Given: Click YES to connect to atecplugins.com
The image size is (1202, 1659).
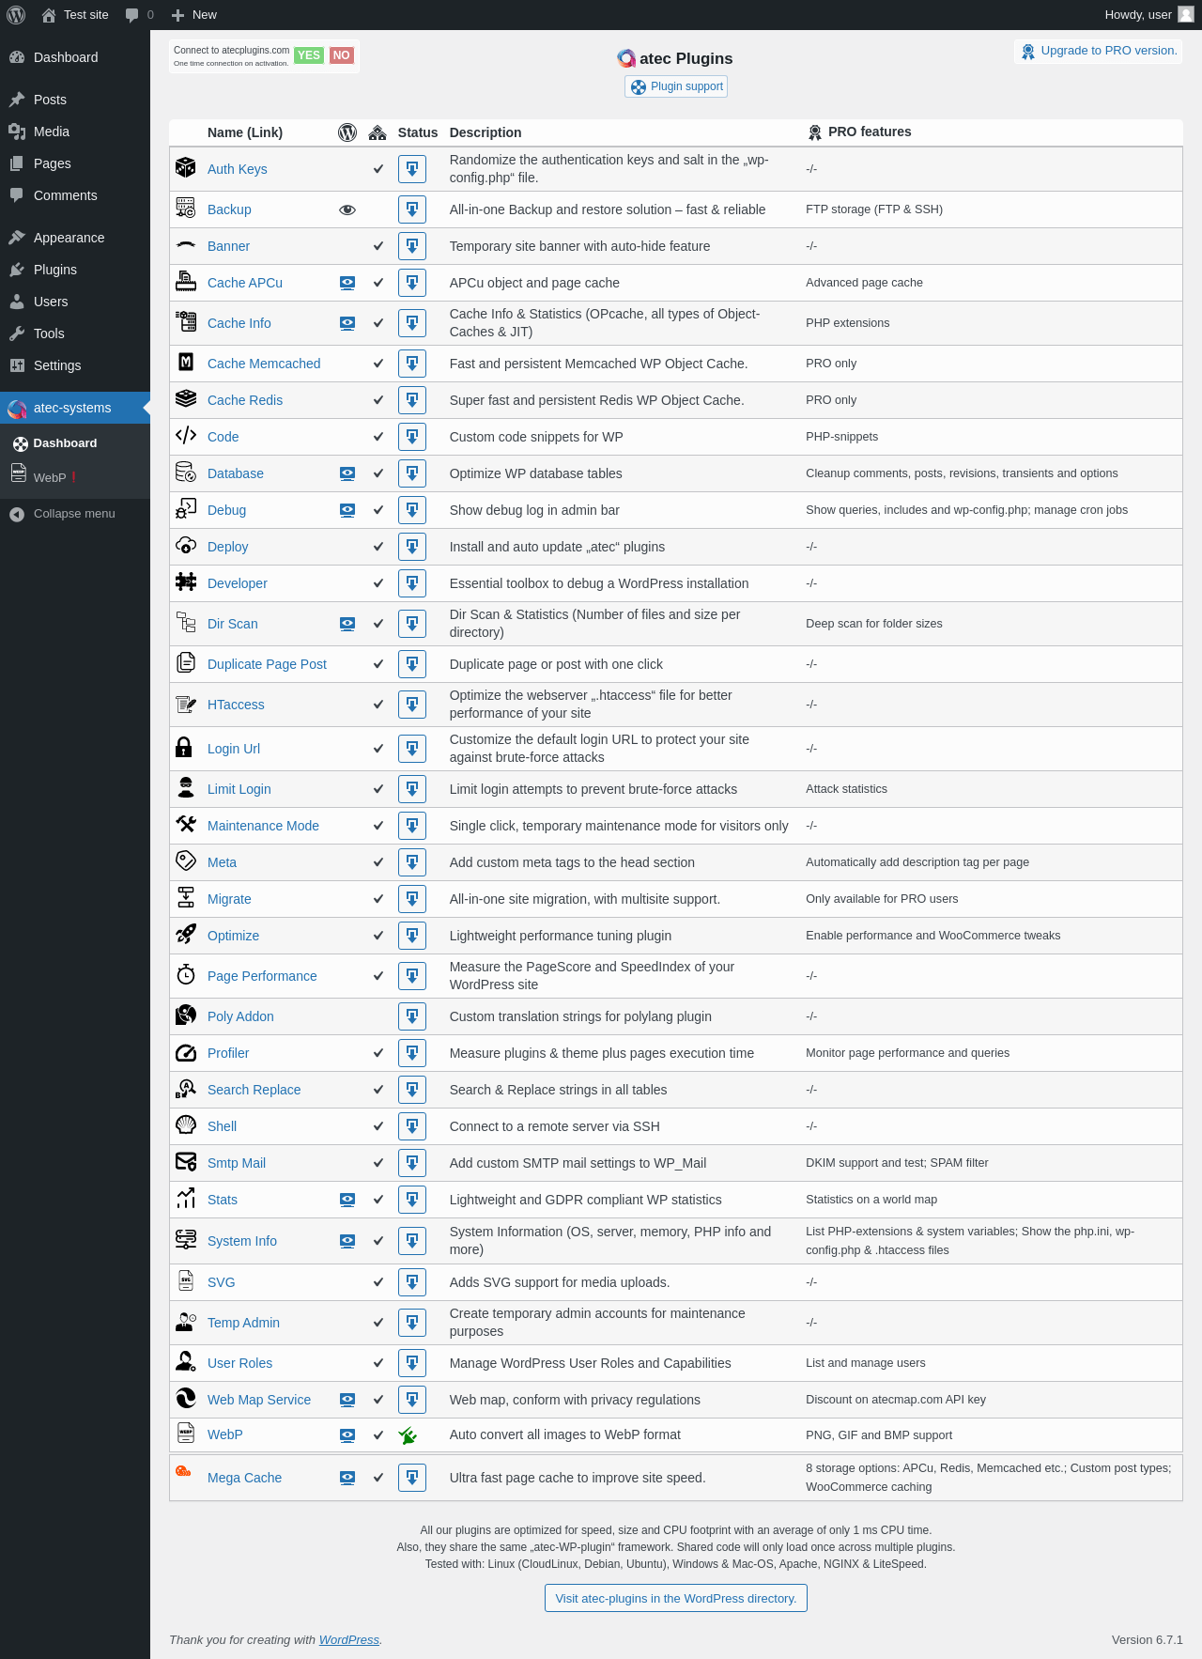Looking at the screenshot, I should [x=308, y=55].
